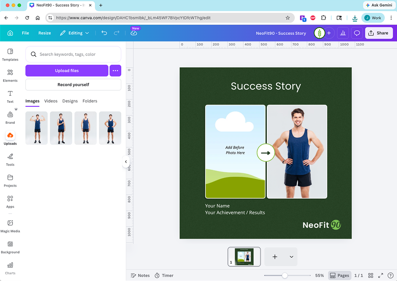
Task: Expand the add page options chevron
Action: [291, 257]
